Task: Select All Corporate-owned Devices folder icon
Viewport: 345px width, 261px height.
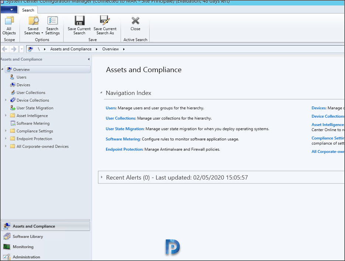Action: pyautogui.click(x=13, y=146)
